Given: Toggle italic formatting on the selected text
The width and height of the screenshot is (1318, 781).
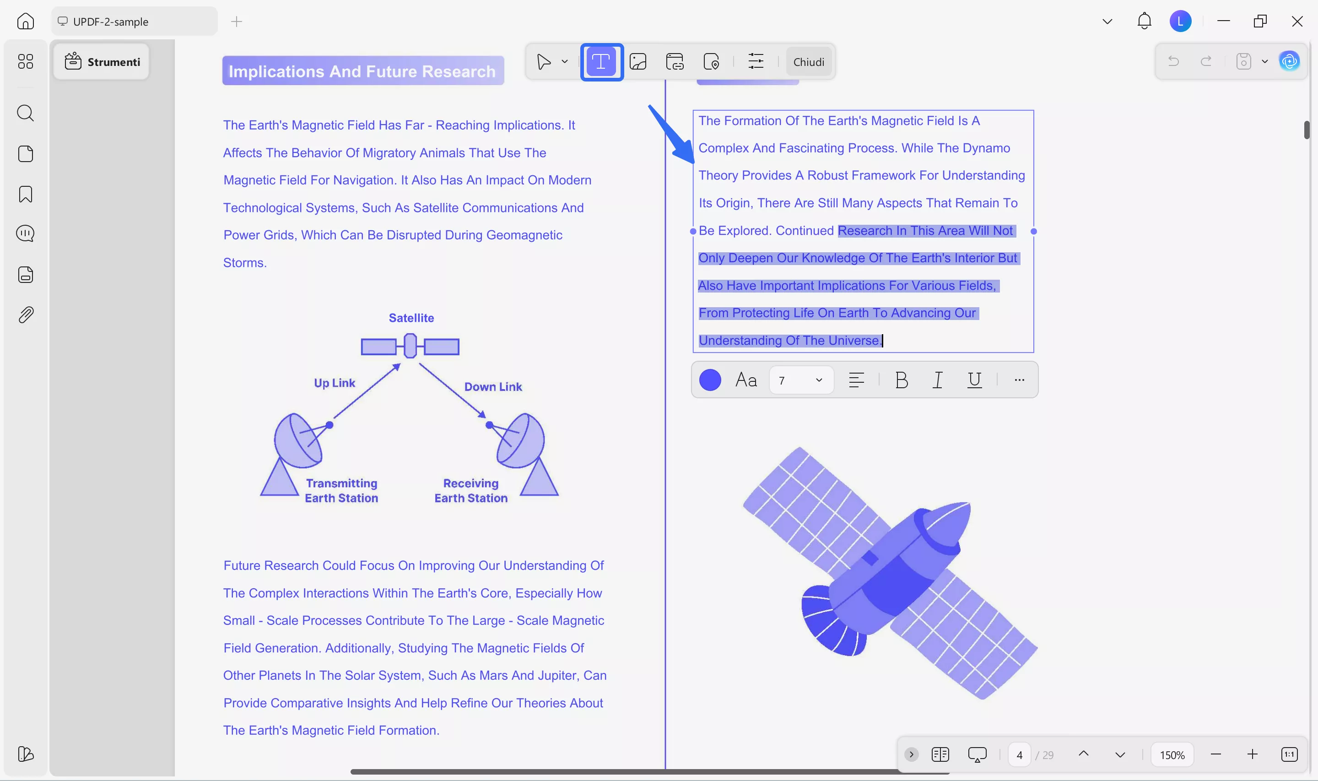Looking at the screenshot, I should tap(938, 380).
